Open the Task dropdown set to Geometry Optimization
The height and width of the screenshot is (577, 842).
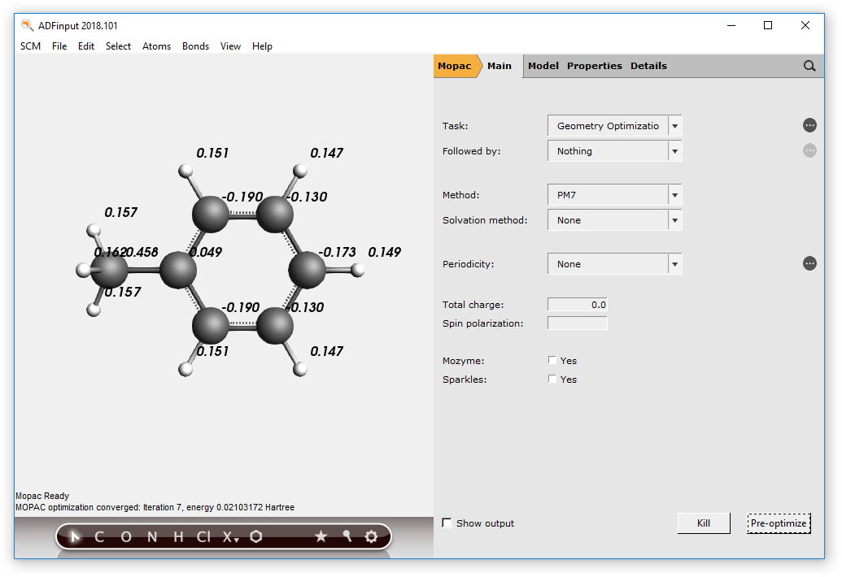[614, 126]
